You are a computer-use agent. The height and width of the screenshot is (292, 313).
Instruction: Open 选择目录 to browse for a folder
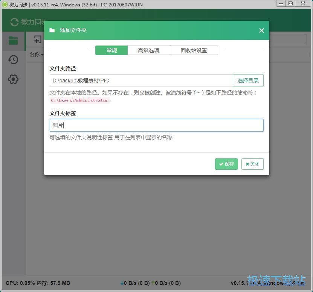click(x=248, y=80)
